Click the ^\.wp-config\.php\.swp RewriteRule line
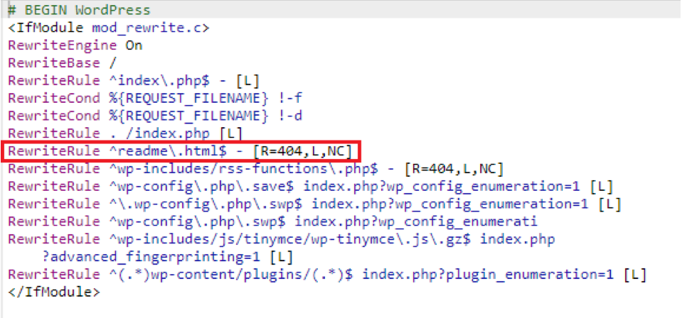Viewport: 682px width, 318px height. pos(315,204)
